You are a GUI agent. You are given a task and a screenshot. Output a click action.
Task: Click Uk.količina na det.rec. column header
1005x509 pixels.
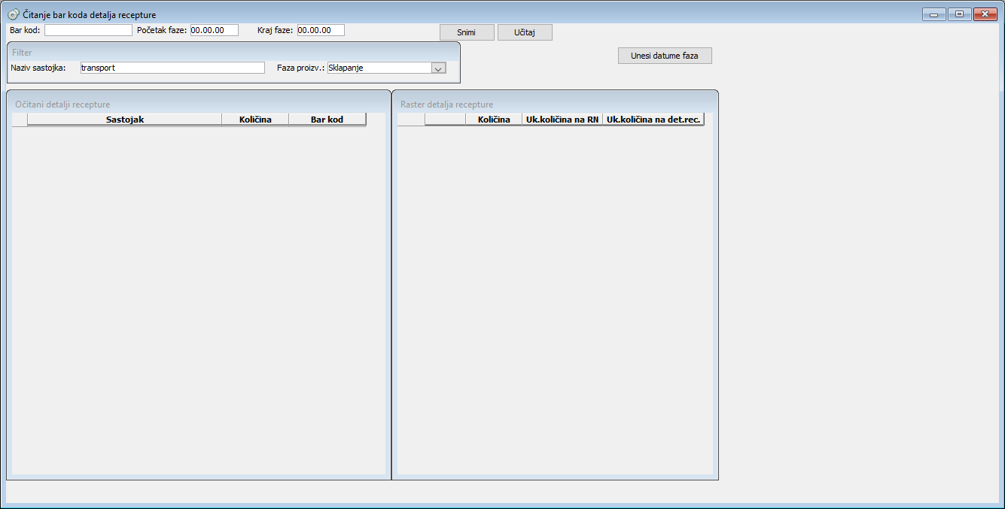coord(653,120)
